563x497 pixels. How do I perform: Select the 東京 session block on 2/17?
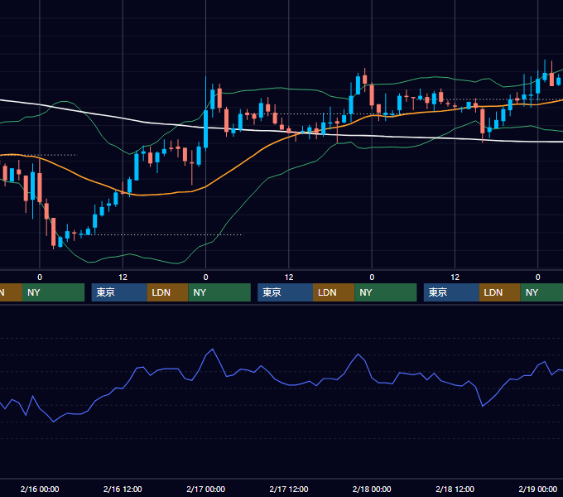(285, 292)
